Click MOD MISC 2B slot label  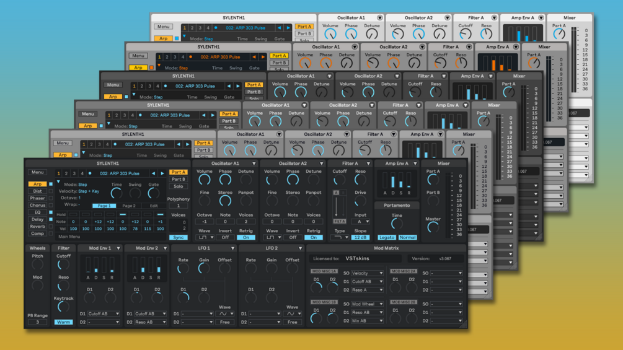tap(404, 302)
